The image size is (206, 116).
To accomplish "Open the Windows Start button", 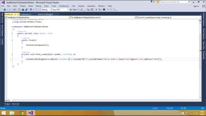I will tap(4, 113).
